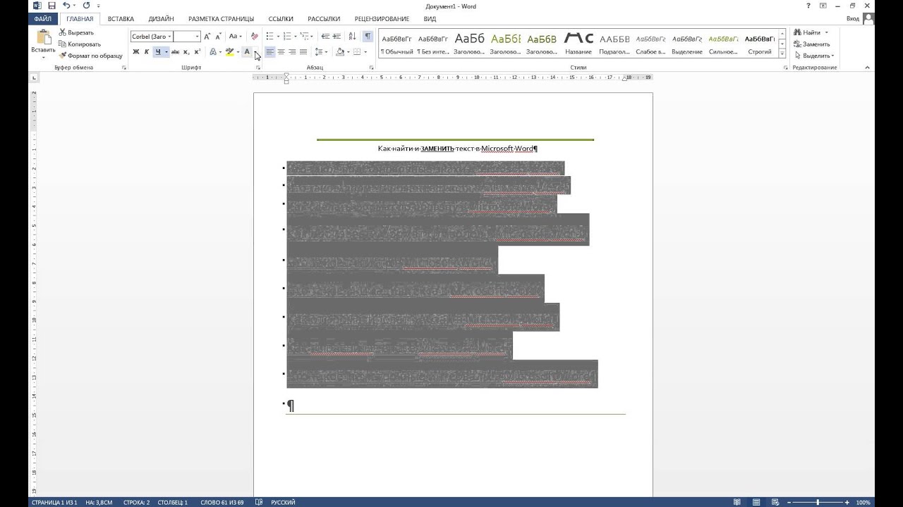Switch to Read Mode view in status bar
Image resolution: width=903 pixels, height=507 pixels.
(x=737, y=503)
